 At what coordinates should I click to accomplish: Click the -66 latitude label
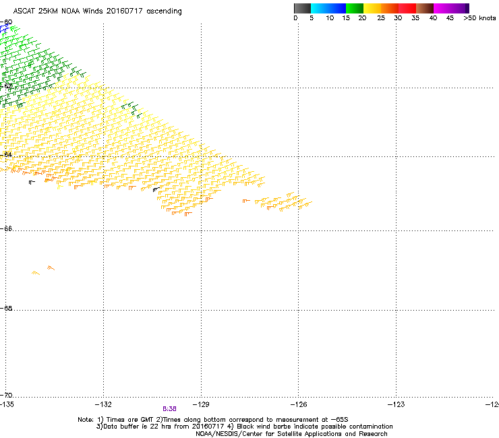click(x=6, y=228)
